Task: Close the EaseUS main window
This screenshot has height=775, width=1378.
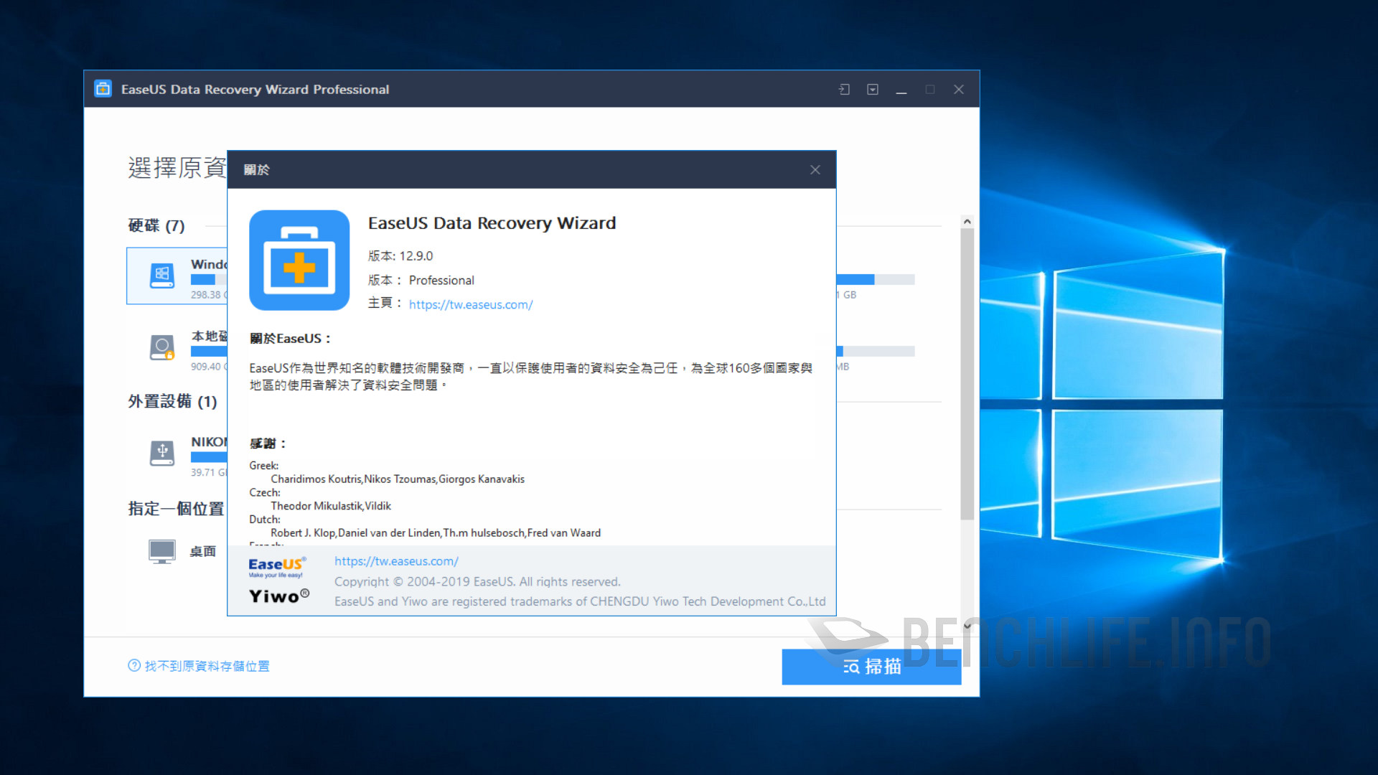Action: [x=959, y=90]
